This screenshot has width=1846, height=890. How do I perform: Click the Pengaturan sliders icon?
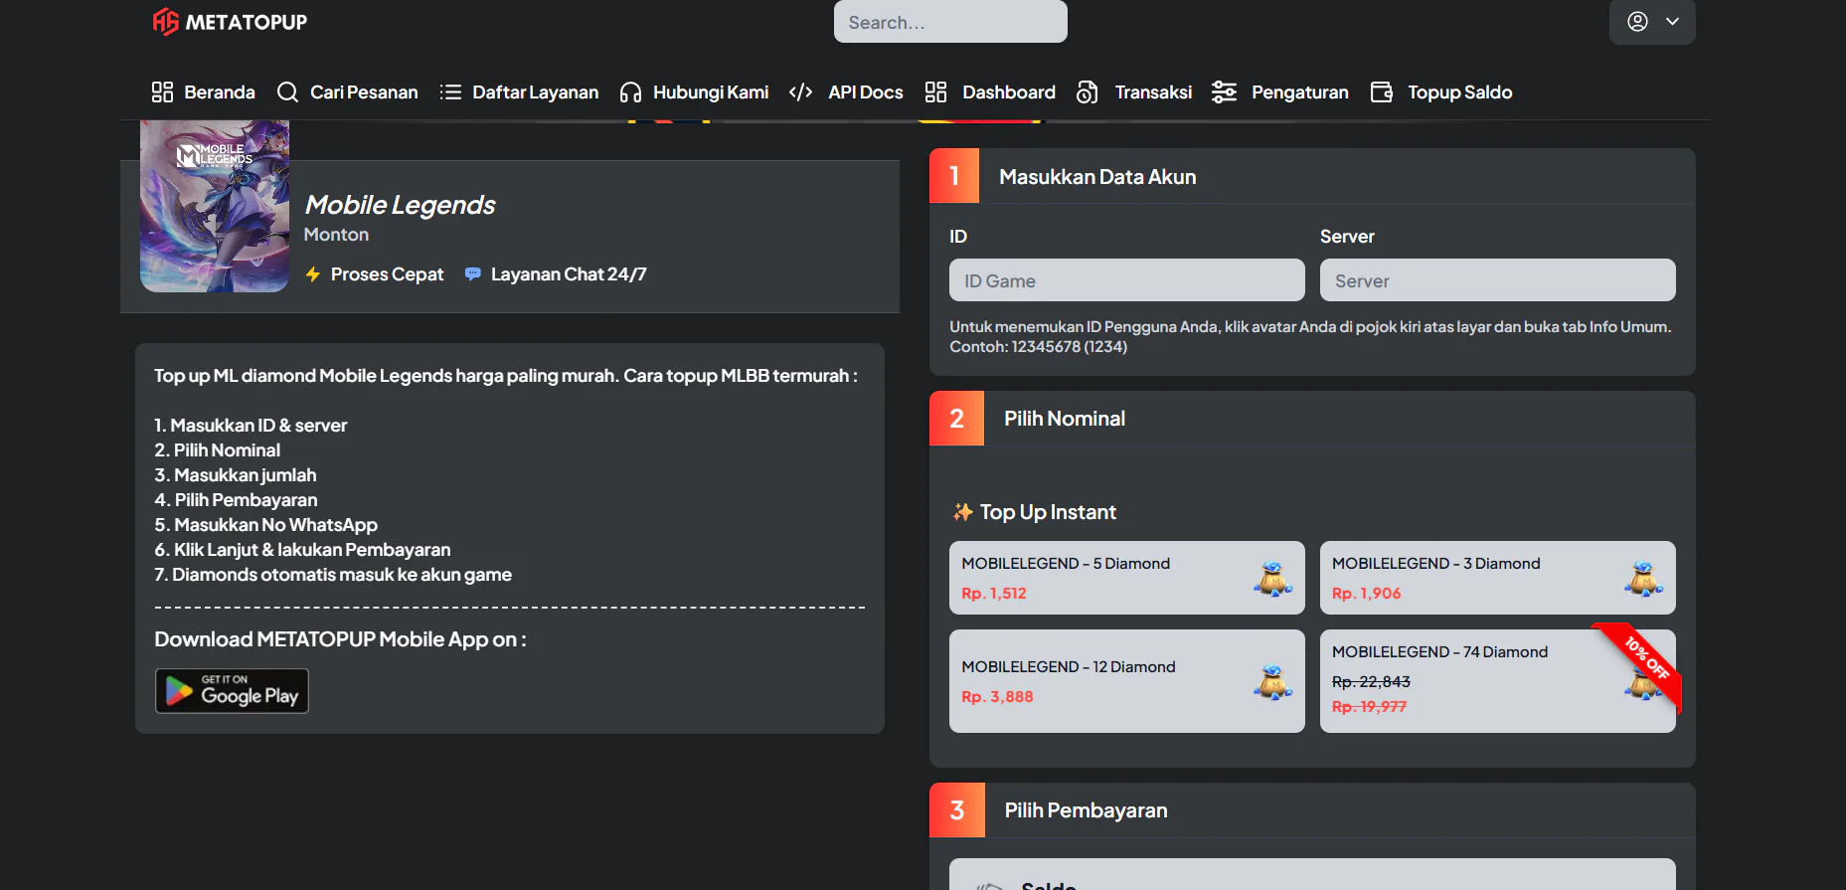1224,92
